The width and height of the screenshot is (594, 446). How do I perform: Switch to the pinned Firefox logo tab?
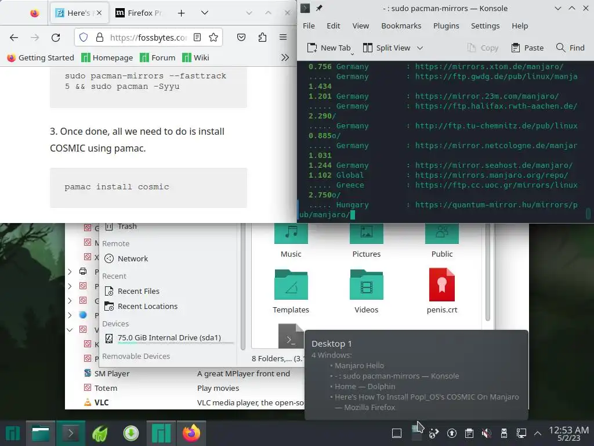[x=34, y=13]
